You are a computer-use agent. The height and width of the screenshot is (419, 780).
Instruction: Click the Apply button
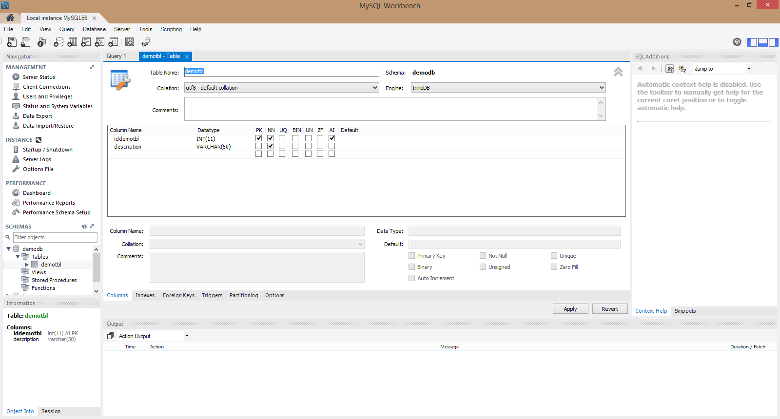[x=570, y=309]
